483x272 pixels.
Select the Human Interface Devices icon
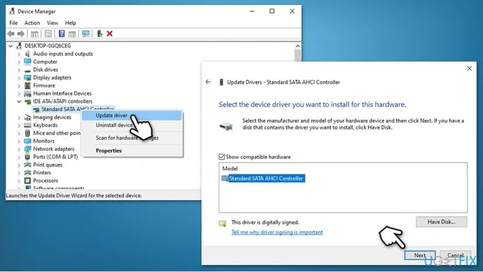pyautogui.click(x=28, y=94)
